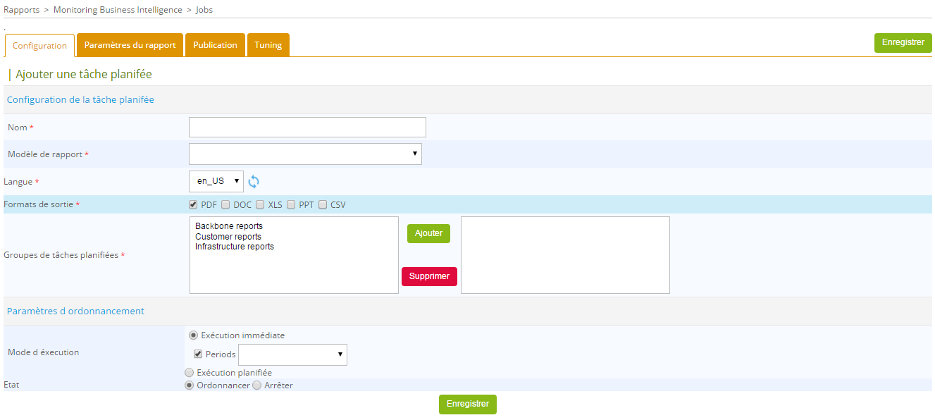Click the top-right Enregistrer button
This screenshot has height=420, width=935.
pos(903,43)
